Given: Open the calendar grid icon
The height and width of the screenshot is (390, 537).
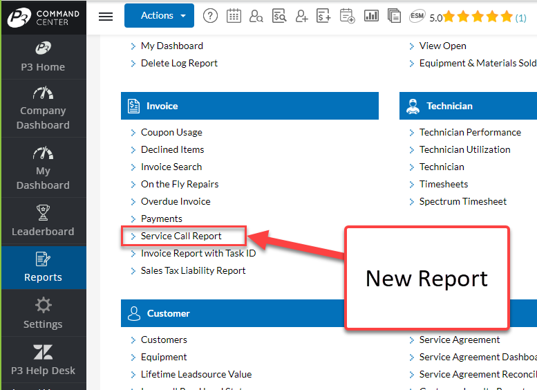Looking at the screenshot, I should click(x=234, y=16).
